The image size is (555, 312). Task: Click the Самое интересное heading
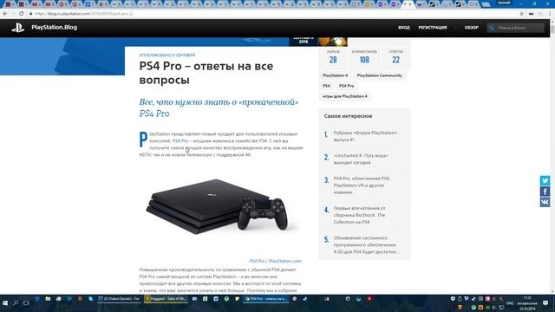coord(348,116)
